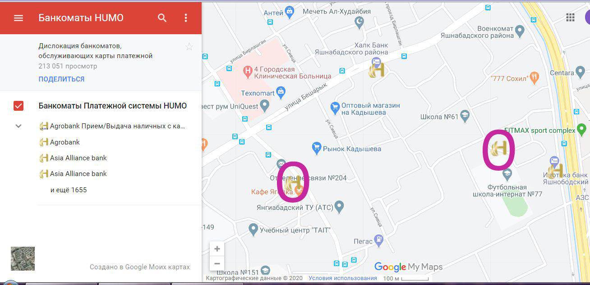Viewport: 590px width, 285px height.
Task: Select the Рынок Кадышева shopping cart pin
Action: 317,147
